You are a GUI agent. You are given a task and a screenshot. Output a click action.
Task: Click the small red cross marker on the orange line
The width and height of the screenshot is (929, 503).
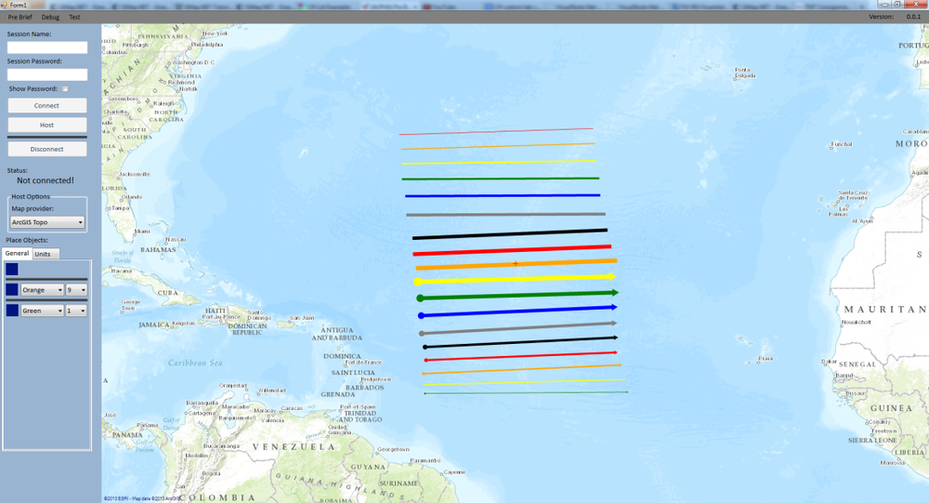click(516, 263)
